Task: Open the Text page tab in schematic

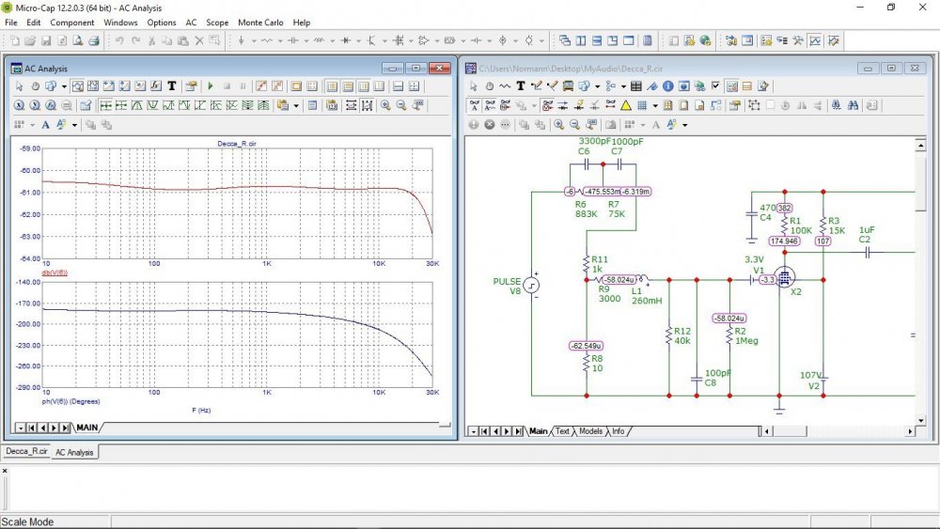Action: [x=562, y=431]
